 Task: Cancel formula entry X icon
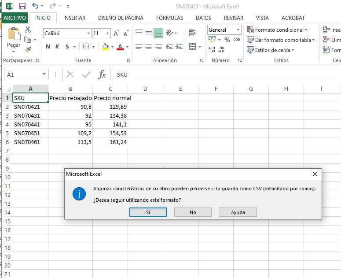[70, 74]
